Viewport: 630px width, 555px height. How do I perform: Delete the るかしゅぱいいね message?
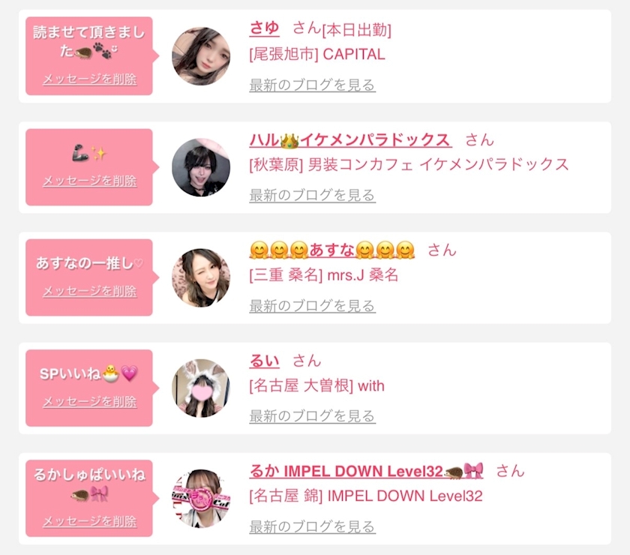[89, 521]
